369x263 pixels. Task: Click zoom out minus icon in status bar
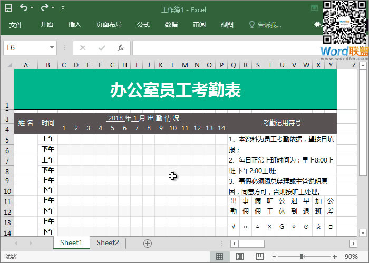[275, 257]
